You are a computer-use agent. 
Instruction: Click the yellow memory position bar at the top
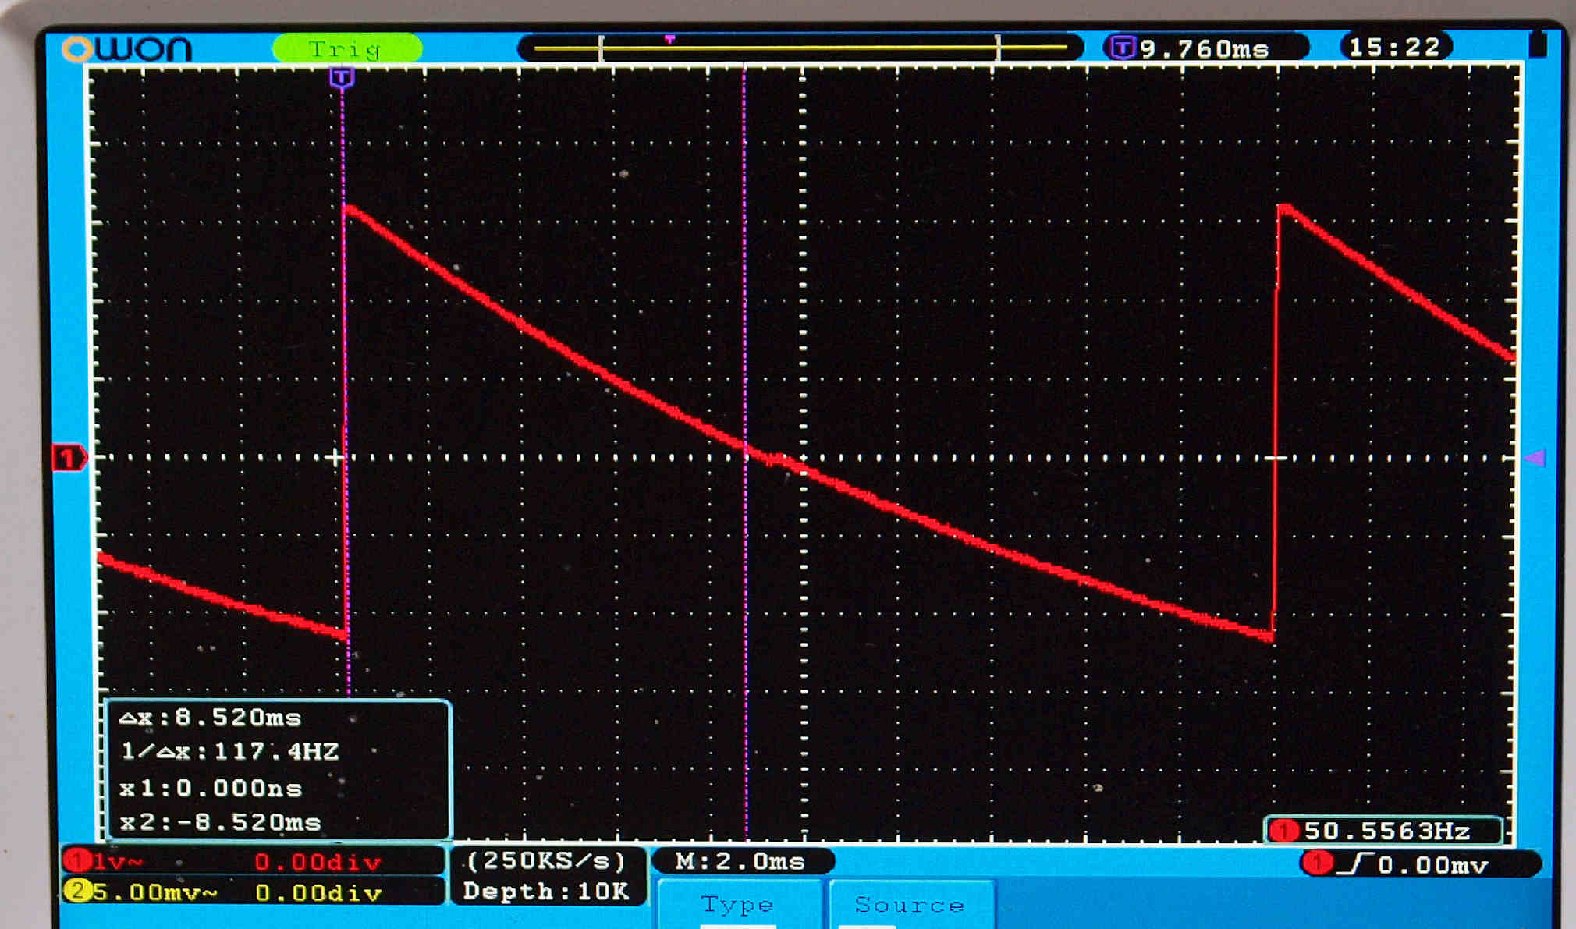(x=800, y=48)
